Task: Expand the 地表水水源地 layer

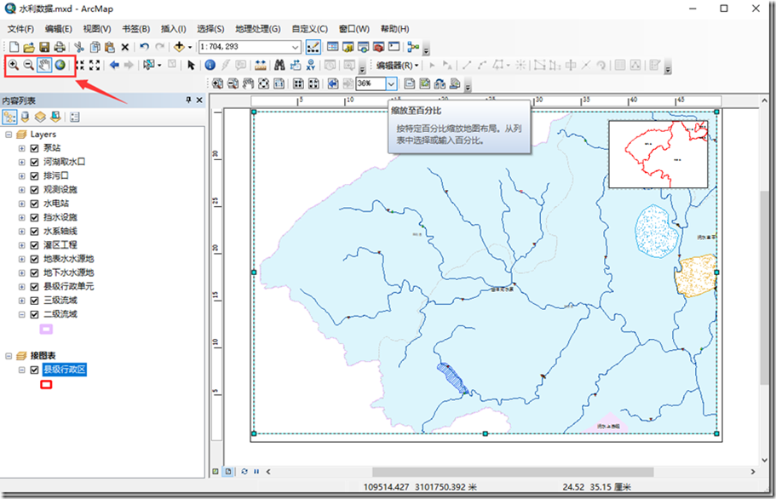Action: (21, 259)
